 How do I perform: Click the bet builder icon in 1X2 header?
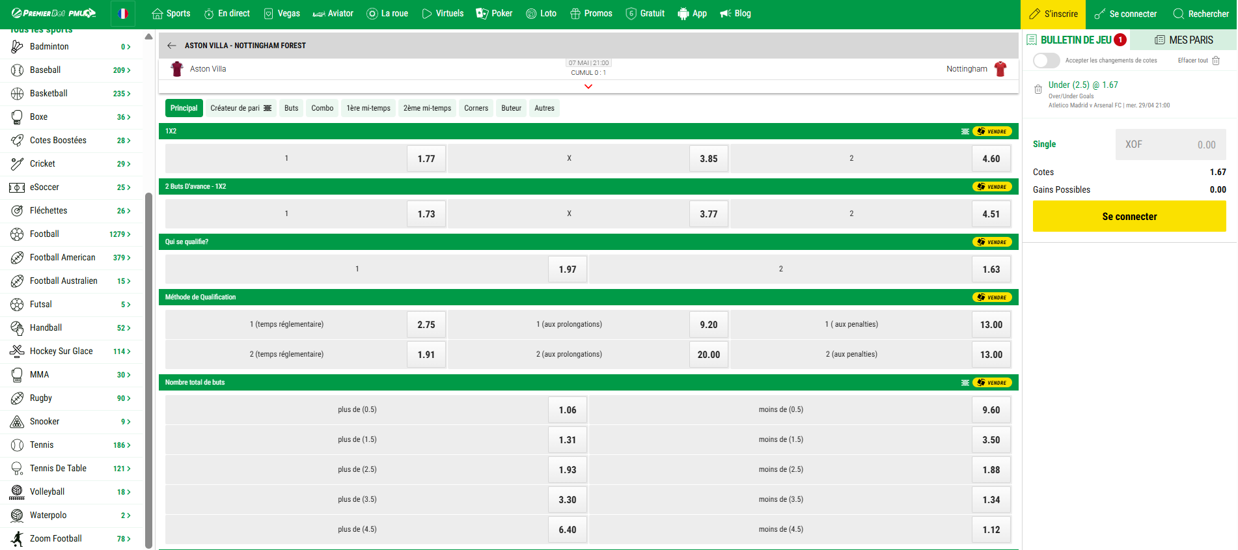coord(965,131)
